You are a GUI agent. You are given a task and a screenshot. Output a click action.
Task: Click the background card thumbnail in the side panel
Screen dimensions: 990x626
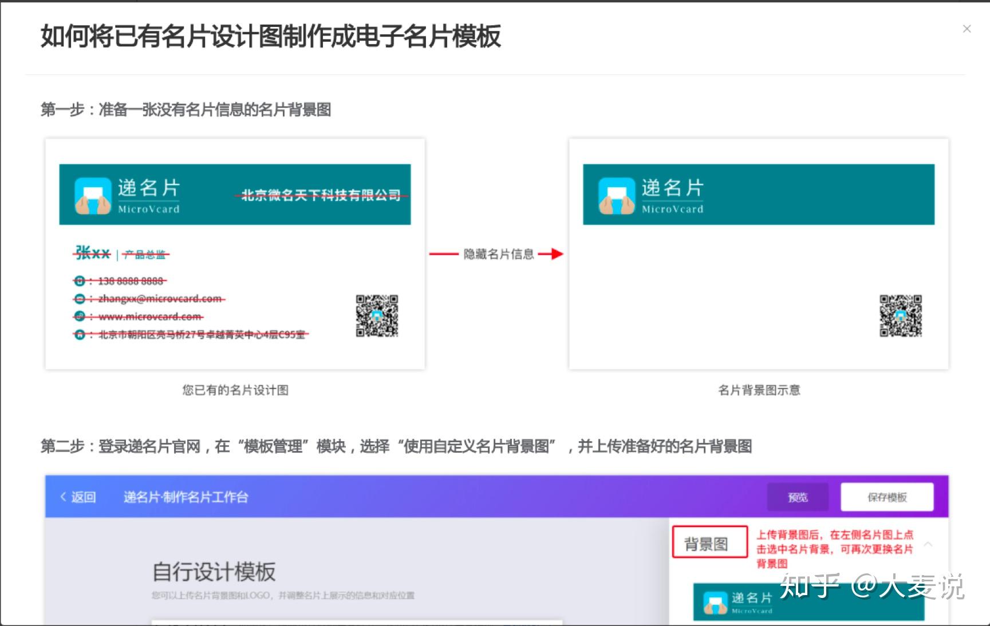click(808, 602)
